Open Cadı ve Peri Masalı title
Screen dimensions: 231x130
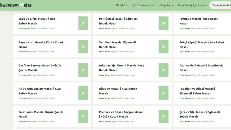(201, 68)
